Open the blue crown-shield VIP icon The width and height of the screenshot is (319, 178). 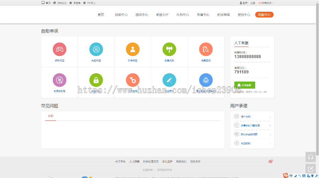click(x=206, y=80)
